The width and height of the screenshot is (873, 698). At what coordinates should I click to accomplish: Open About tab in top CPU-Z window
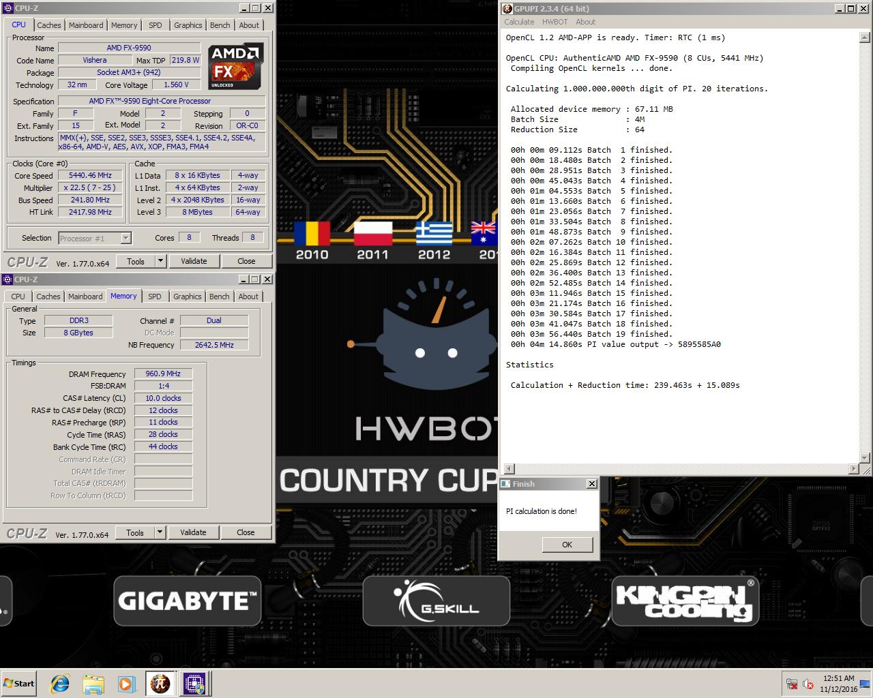[249, 25]
